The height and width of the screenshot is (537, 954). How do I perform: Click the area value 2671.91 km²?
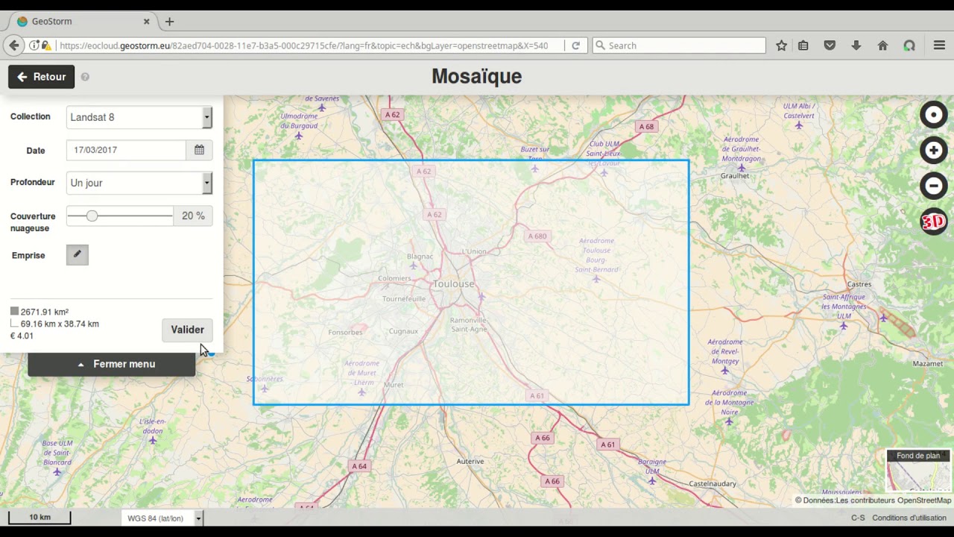click(x=45, y=312)
